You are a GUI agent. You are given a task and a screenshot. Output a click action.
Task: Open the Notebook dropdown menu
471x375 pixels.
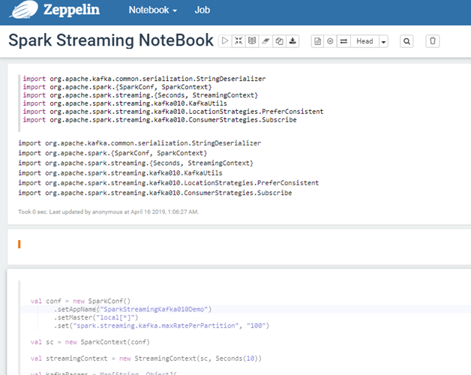pyautogui.click(x=152, y=10)
